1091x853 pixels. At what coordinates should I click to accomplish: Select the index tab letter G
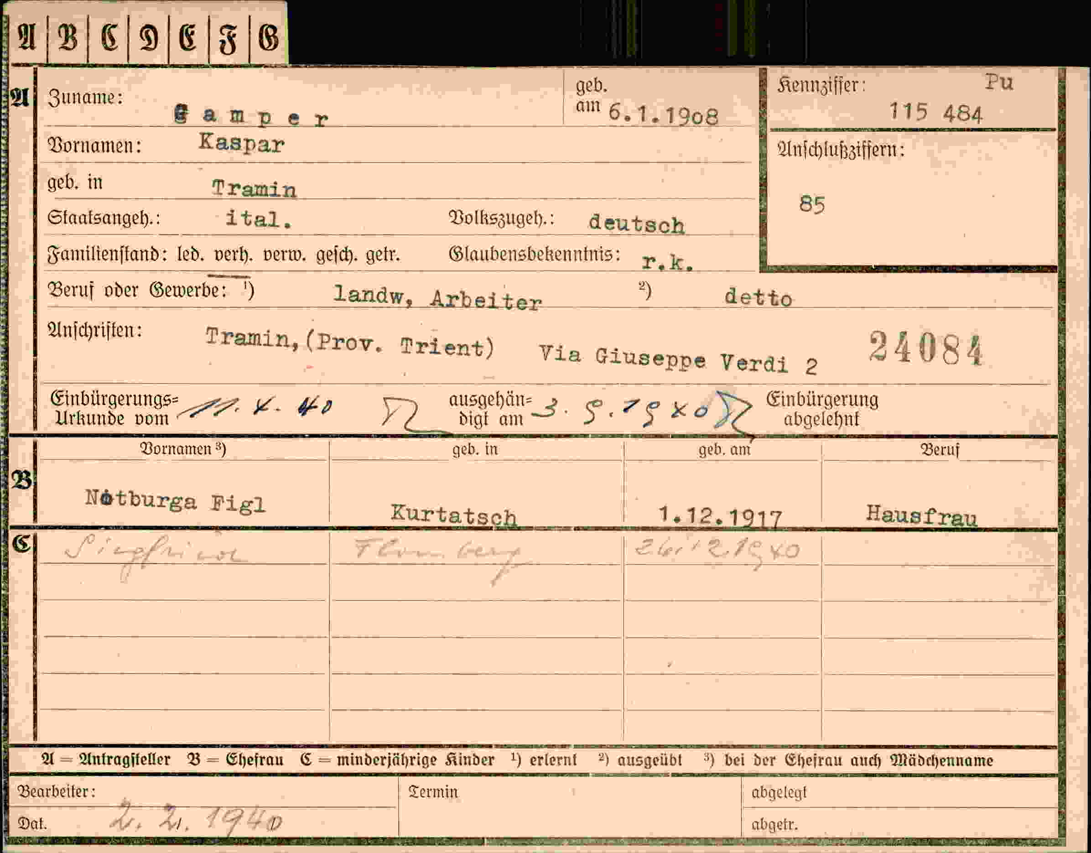[x=268, y=38]
